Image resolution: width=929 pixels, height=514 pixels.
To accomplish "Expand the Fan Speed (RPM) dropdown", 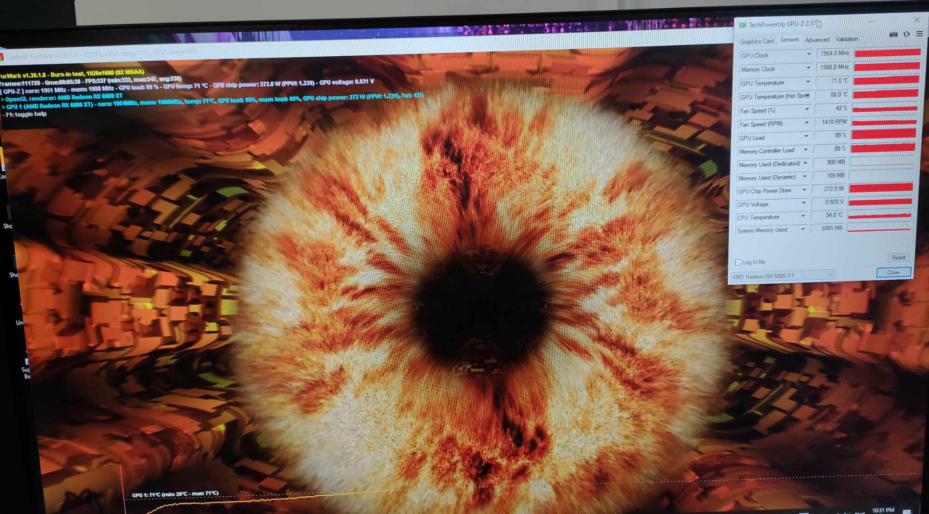I will (806, 123).
